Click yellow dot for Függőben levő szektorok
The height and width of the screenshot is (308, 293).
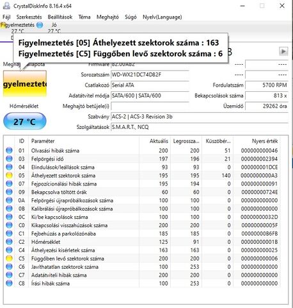click(x=9, y=259)
